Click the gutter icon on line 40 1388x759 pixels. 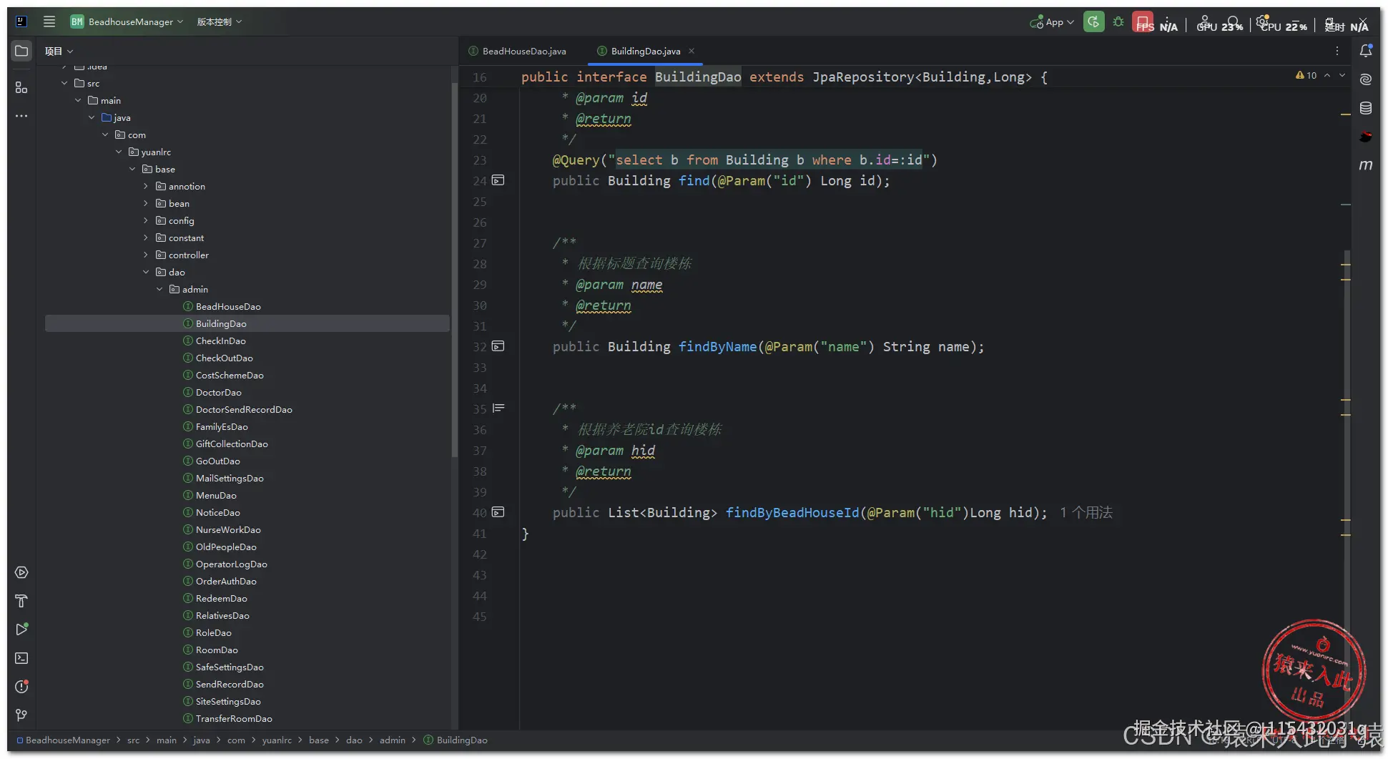tap(498, 512)
